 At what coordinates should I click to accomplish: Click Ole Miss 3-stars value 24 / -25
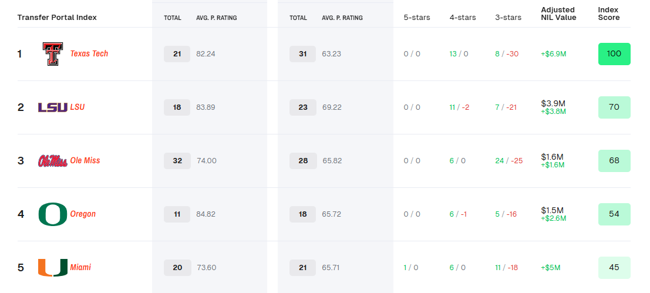[x=508, y=161]
